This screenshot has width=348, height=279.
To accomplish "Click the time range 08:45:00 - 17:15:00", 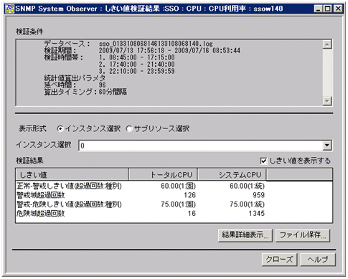I will (142, 57).
